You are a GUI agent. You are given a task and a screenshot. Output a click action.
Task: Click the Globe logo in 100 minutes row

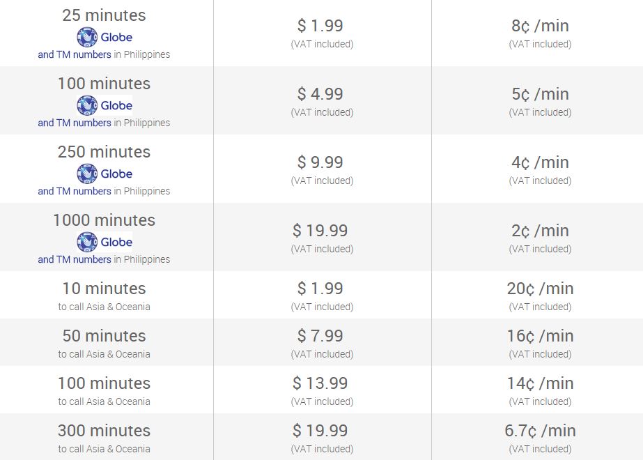pos(104,105)
